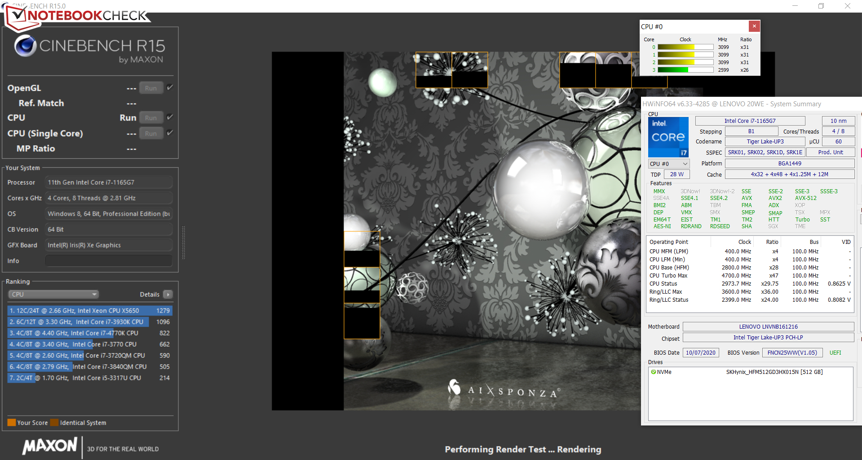Viewport: 862px width, 460px height.
Task: Select the Core i5-3317U ranking entry
Action: click(x=90, y=378)
